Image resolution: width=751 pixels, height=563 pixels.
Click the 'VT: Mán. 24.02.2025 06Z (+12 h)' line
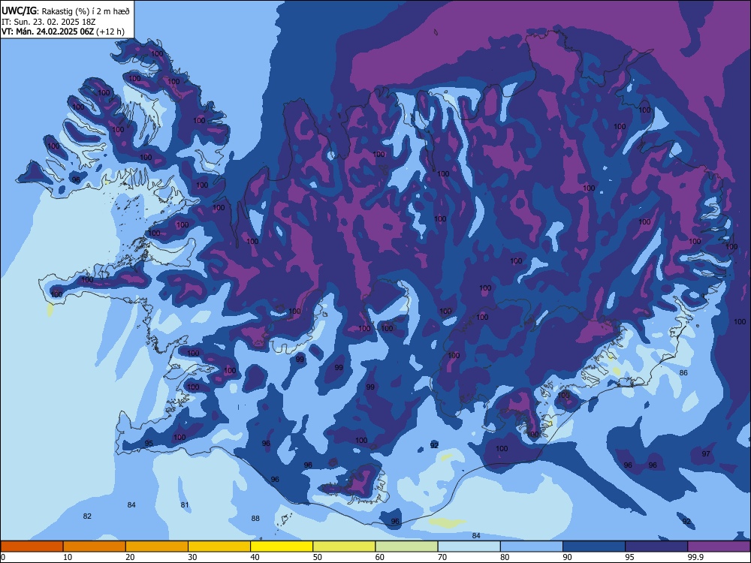[63, 32]
